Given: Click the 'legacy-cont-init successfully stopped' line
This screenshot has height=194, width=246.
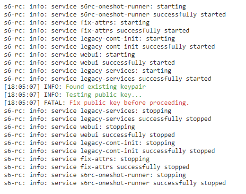Looking at the screenshot, I should click(x=109, y=151).
